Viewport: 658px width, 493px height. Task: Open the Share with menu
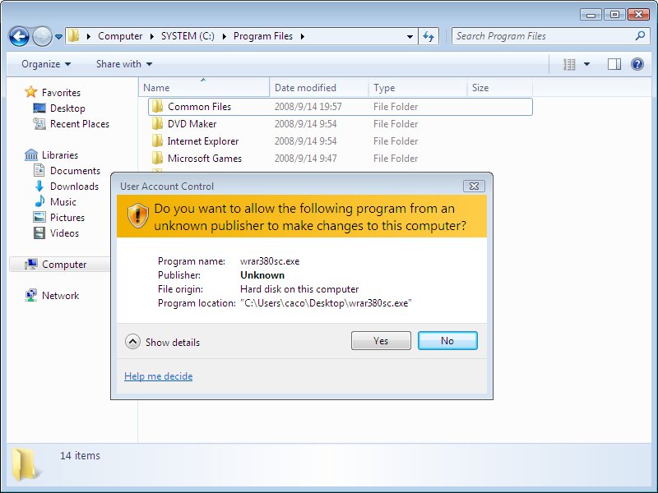(124, 64)
